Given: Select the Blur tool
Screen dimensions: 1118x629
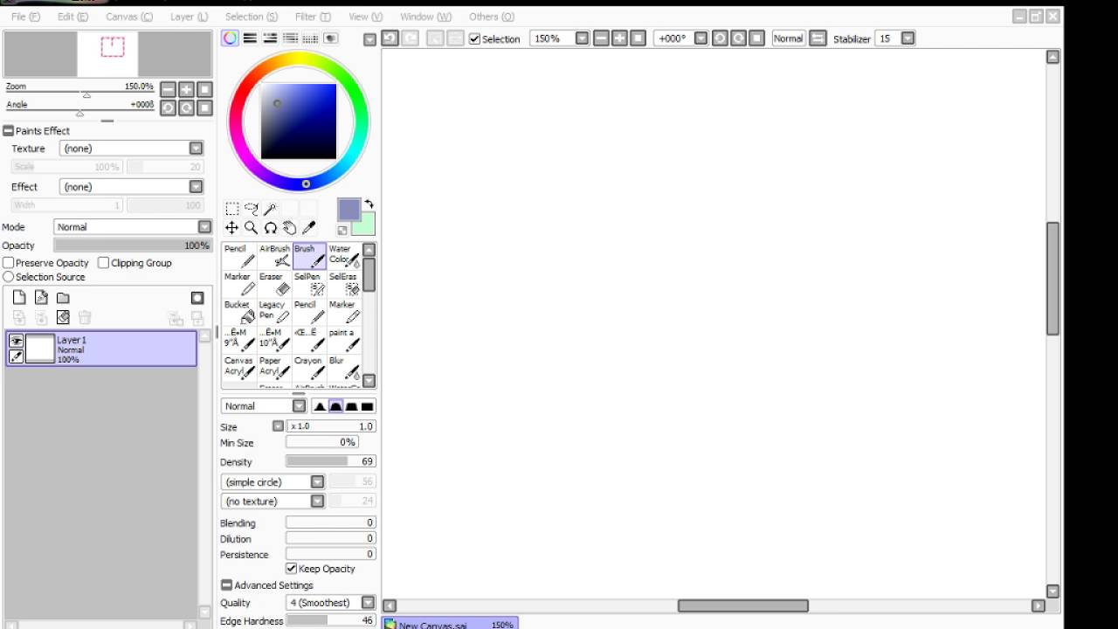Looking at the screenshot, I should click(344, 368).
